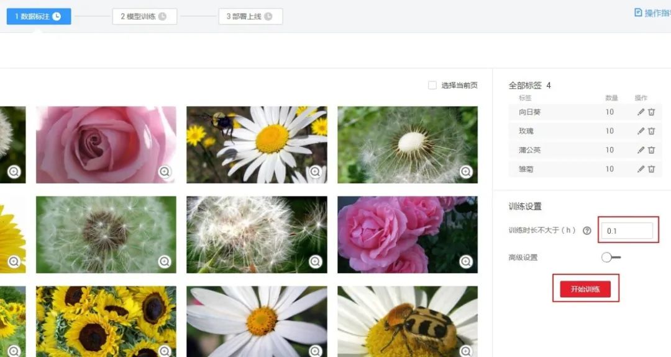Click the 蒲公英 label name

click(x=530, y=150)
